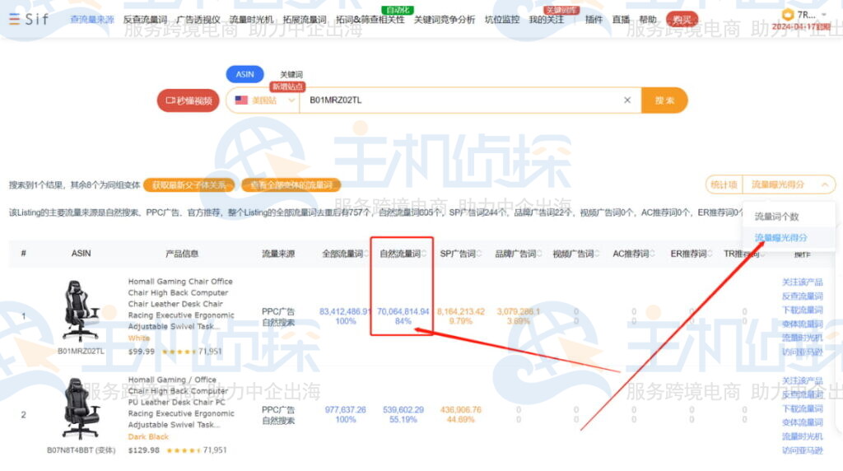The height and width of the screenshot is (471, 843).
Task: Open 我的关注 in top navigation
Action: click(x=547, y=20)
